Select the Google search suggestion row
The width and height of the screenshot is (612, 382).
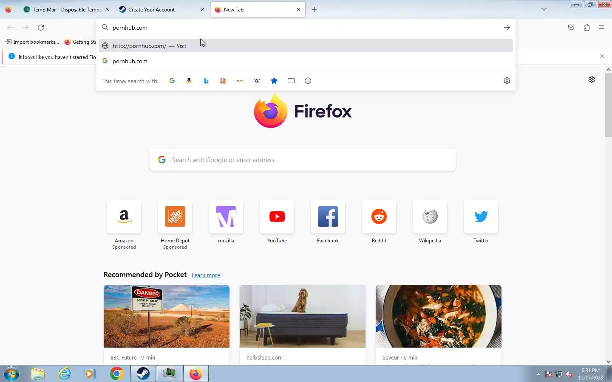pyautogui.click(x=306, y=61)
